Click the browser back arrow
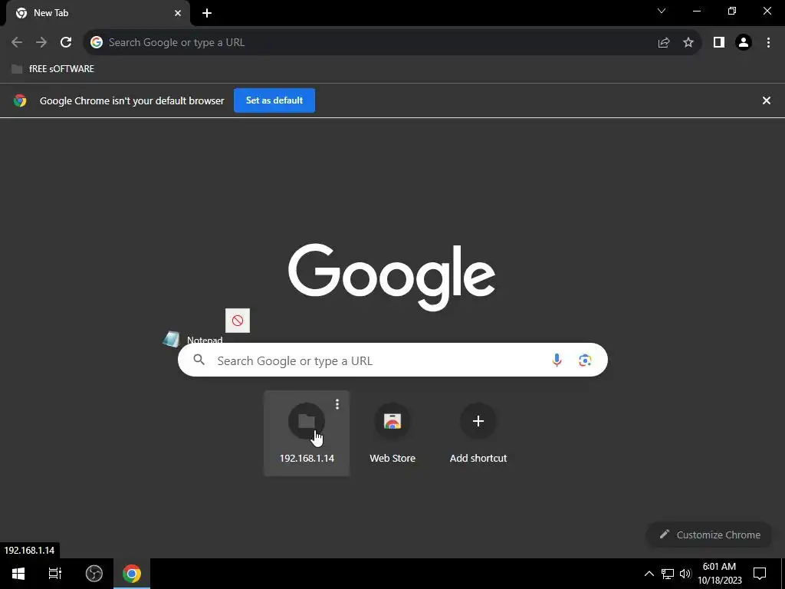This screenshot has width=785, height=589. coord(17,43)
